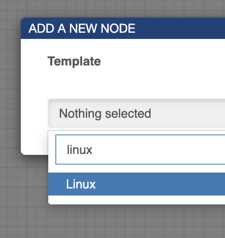
Task: Click inside the template filter text box
Action: pos(140,150)
